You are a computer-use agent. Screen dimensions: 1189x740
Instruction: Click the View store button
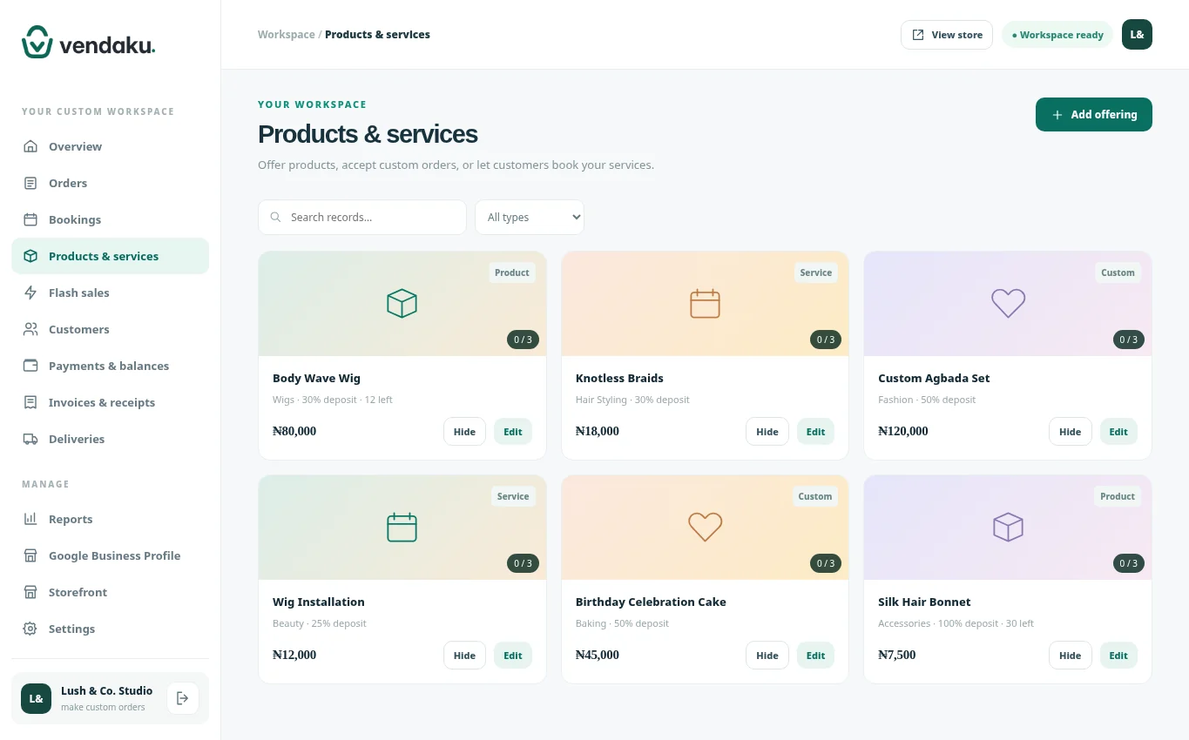pyautogui.click(x=947, y=35)
